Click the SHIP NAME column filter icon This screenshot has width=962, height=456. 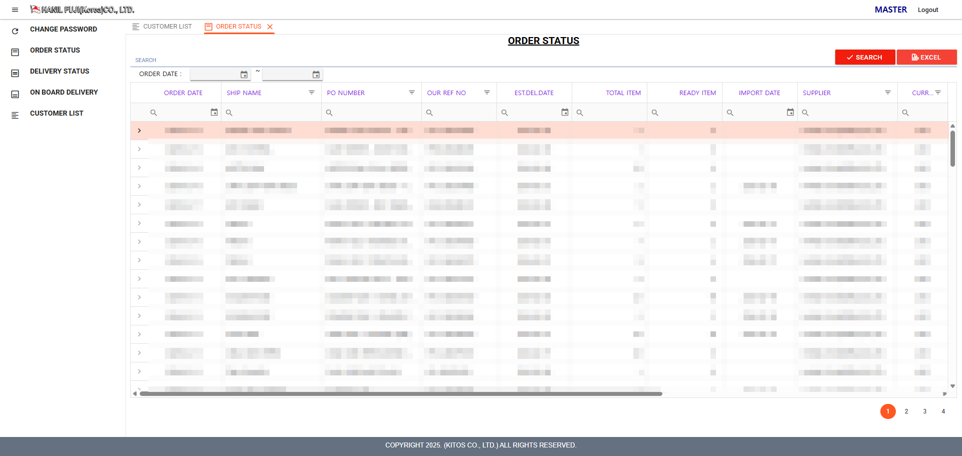coord(312,93)
